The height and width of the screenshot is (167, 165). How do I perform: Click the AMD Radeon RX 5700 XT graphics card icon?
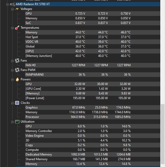[12, 4]
